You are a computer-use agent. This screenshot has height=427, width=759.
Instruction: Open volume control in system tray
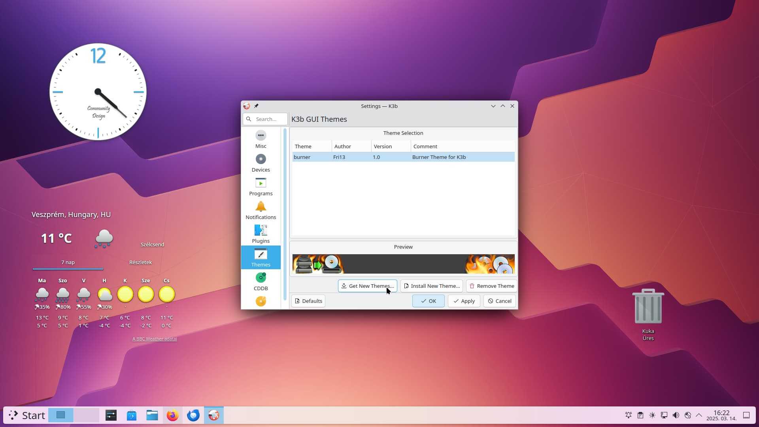(676, 415)
